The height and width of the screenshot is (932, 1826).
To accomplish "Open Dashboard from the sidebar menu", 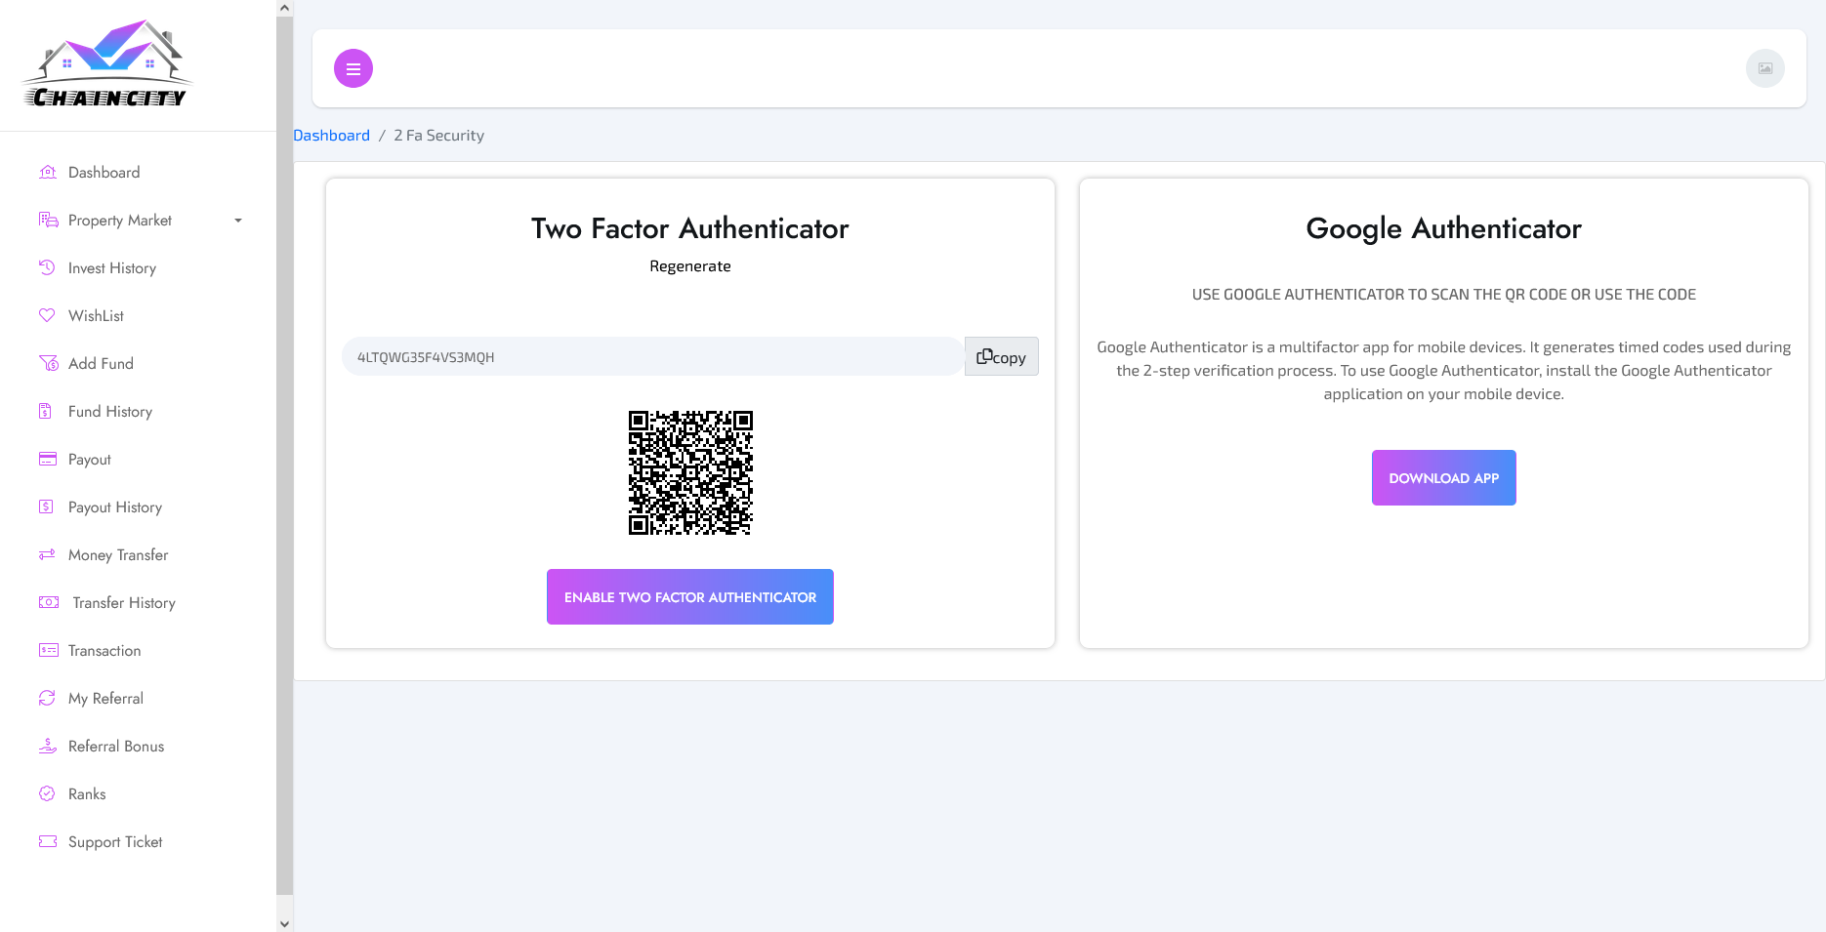I will 104,173.
